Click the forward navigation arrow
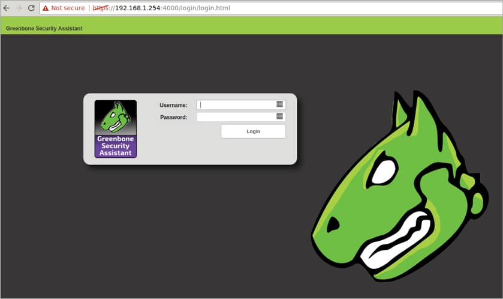 pyautogui.click(x=19, y=8)
